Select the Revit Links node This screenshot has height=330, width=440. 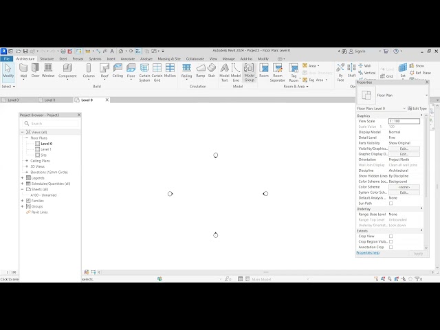[x=39, y=212]
